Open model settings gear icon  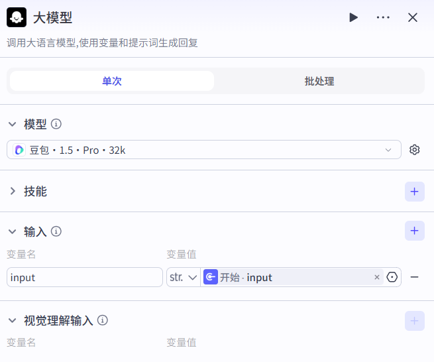415,150
